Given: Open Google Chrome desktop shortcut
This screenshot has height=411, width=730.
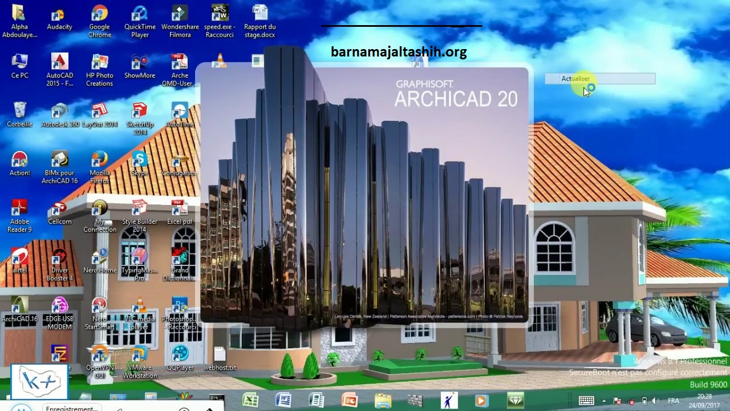Looking at the screenshot, I should (x=99, y=21).
